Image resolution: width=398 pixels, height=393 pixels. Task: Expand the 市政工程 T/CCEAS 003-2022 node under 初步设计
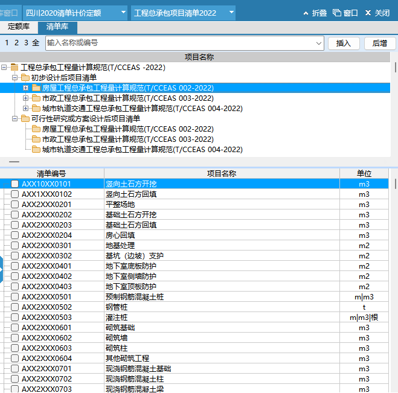coord(25,98)
